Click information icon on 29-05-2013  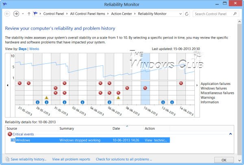click(37, 102)
